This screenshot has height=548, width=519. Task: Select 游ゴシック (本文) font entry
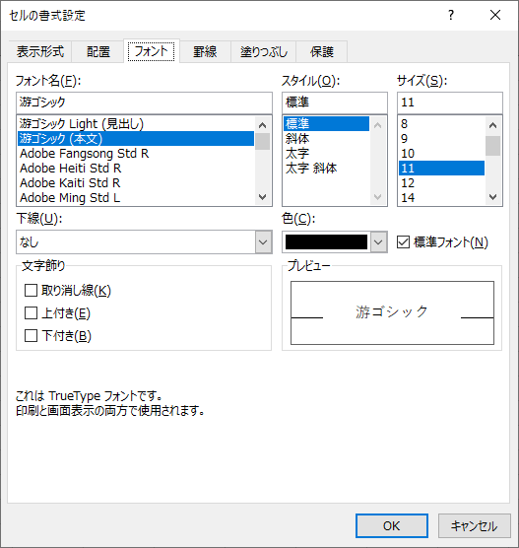tap(136, 138)
